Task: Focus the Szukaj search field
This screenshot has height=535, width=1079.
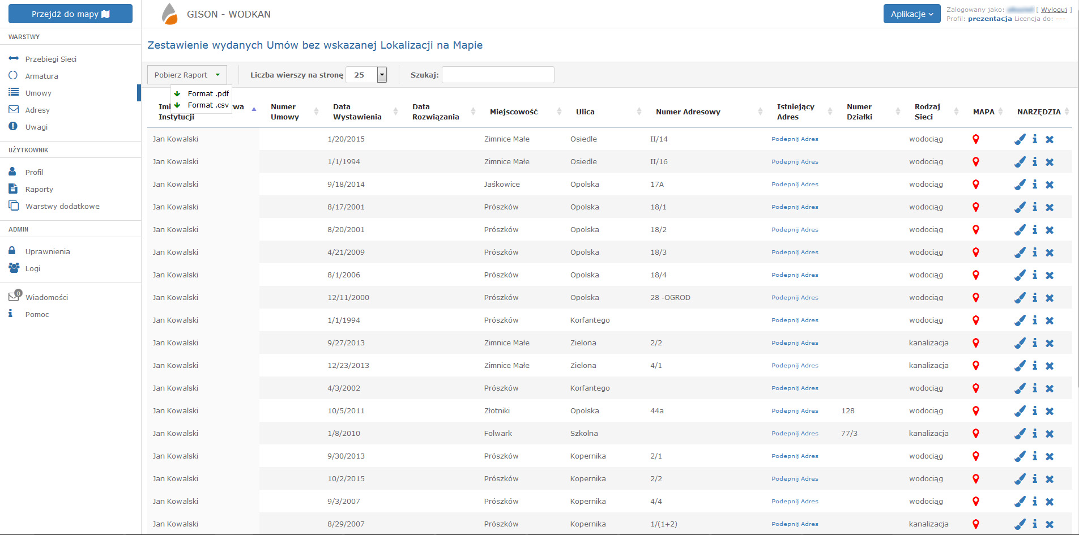Action: 498,75
